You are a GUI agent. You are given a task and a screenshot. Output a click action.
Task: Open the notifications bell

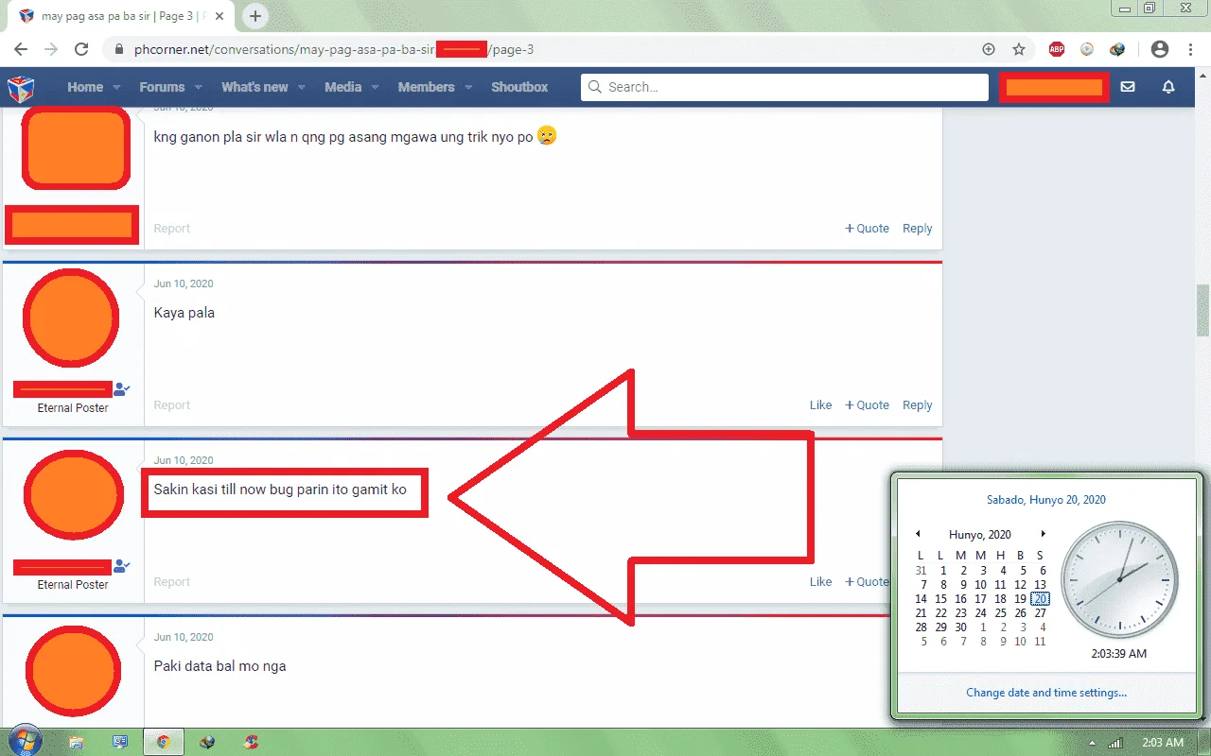point(1168,87)
